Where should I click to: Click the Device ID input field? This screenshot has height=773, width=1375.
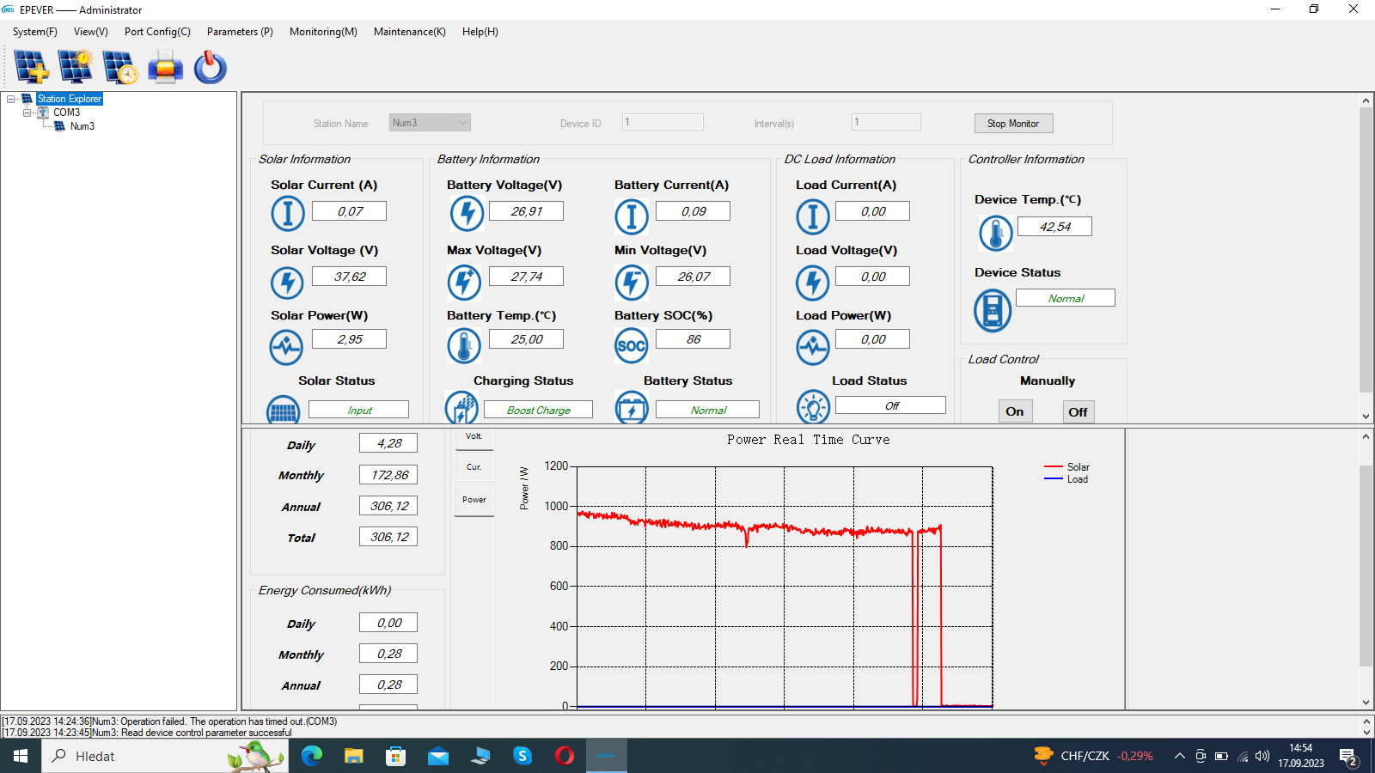click(663, 122)
